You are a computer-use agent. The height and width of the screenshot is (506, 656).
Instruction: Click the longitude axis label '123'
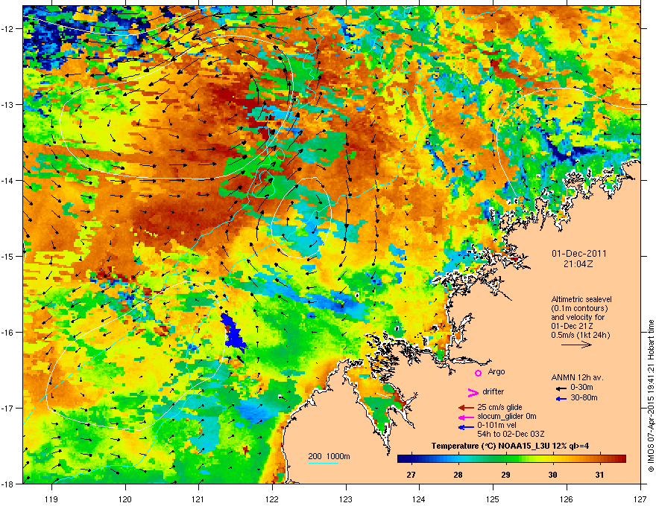coord(346,499)
